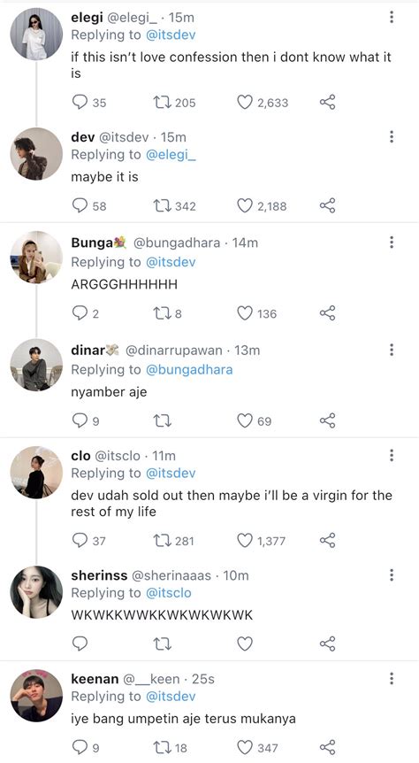Open comments on Bunga's ARGGGHHHHHH tweet

pos(80,313)
